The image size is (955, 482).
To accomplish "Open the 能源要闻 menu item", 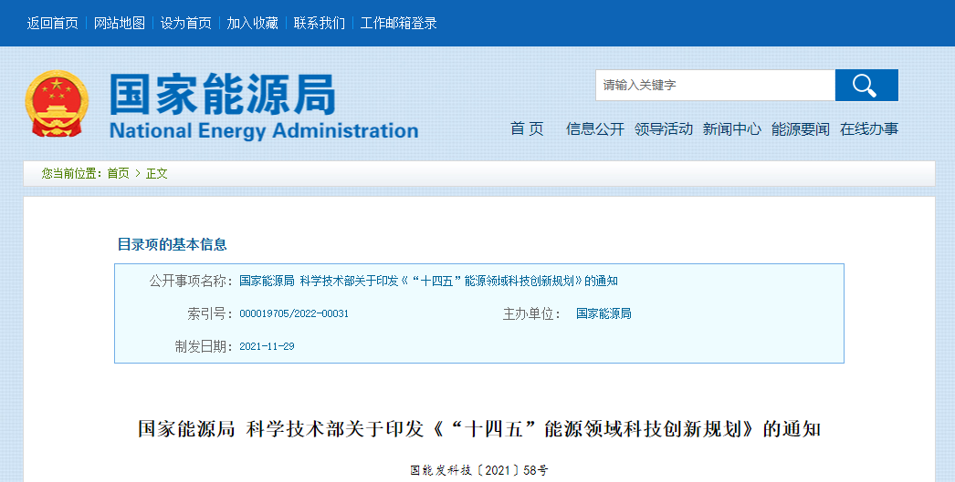I will [801, 128].
